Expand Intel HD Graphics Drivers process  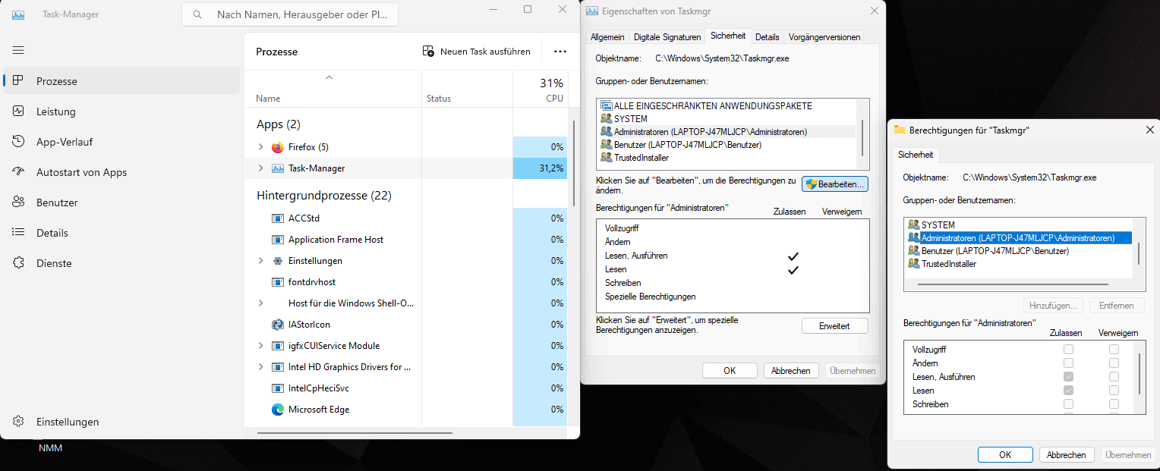click(x=260, y=367)
